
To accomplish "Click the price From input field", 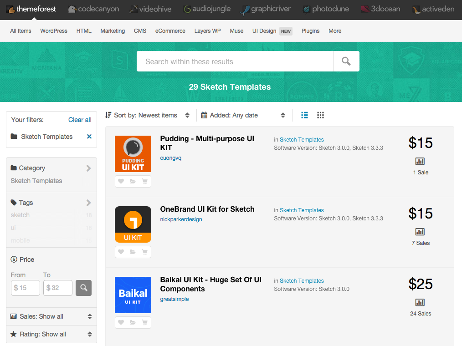I will coord(26,288).
